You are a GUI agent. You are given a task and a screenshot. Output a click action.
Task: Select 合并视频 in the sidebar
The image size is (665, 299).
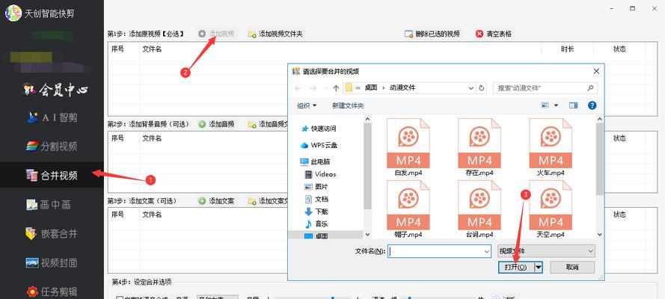click(x=52, y=175)
